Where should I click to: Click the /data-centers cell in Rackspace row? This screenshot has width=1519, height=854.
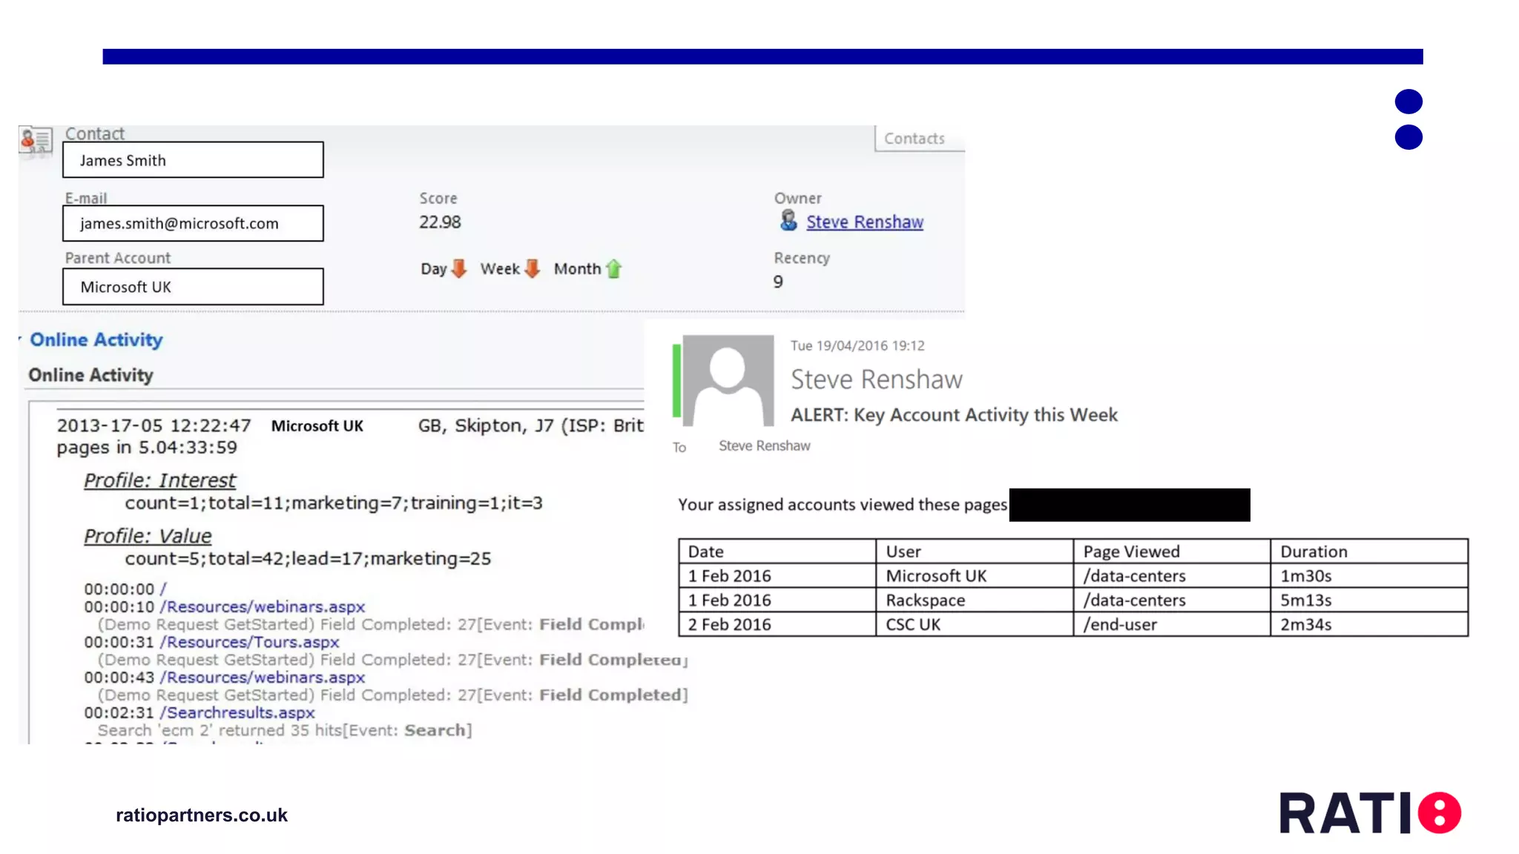(x=1172, y=600)
